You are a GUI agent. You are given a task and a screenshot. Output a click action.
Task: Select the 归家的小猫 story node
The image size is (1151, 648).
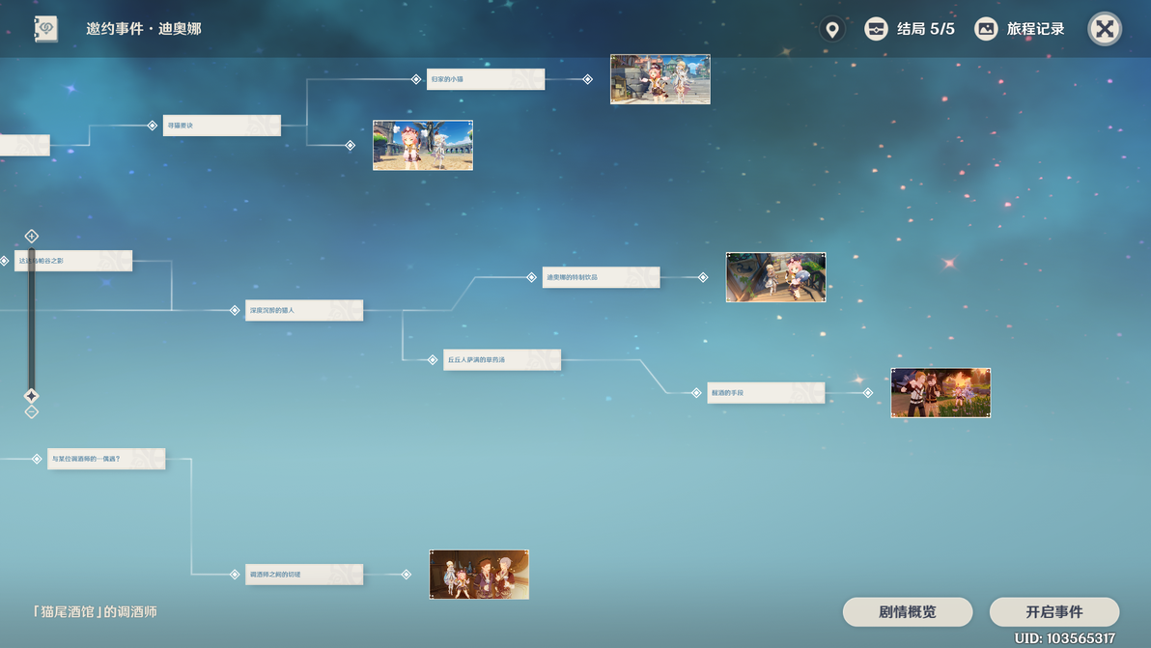tap(486, 79)
